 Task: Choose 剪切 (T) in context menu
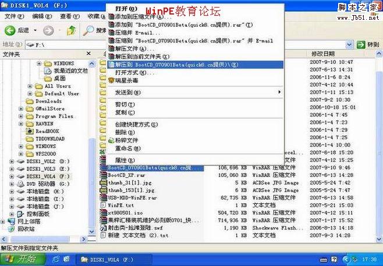(196, 105)
